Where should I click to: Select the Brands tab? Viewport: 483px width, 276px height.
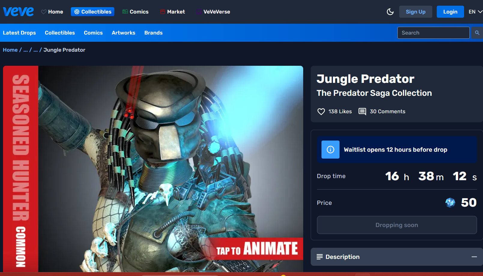tap(153, 33)
